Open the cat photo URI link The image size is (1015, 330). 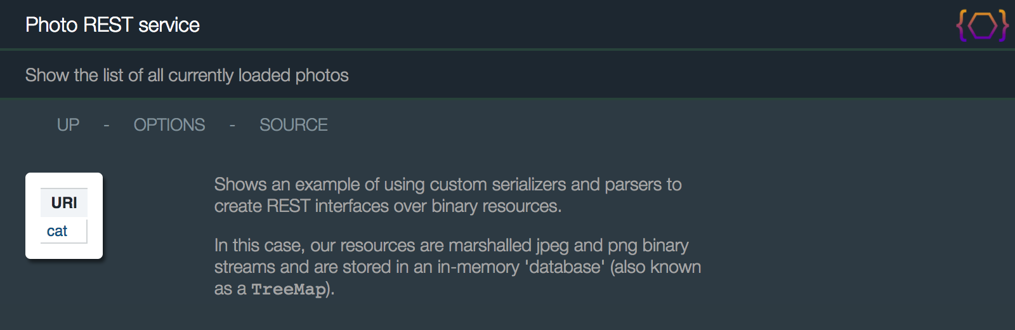(57, 231)
